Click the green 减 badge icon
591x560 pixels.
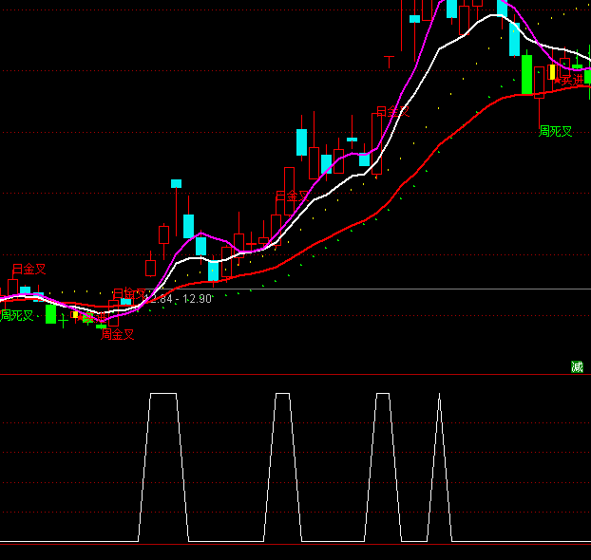577,366
